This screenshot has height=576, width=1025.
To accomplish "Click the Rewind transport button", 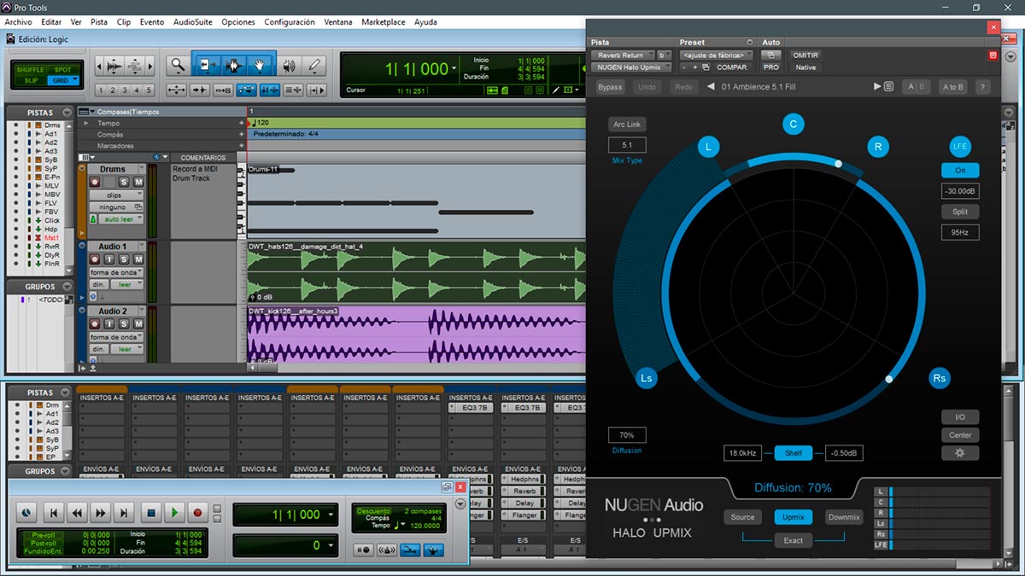I will point(77,513).
